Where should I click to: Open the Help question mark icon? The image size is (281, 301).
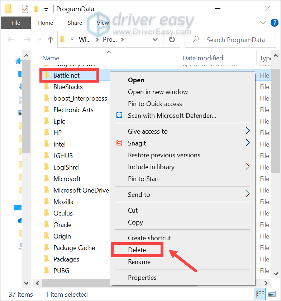(x=275, y=23)
